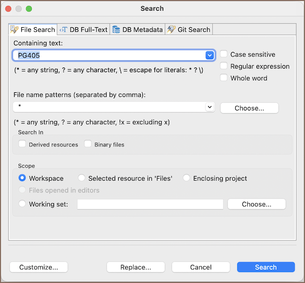Switch to the File Search tab
This screenshot has width=305, height=283.
point(33,30)
